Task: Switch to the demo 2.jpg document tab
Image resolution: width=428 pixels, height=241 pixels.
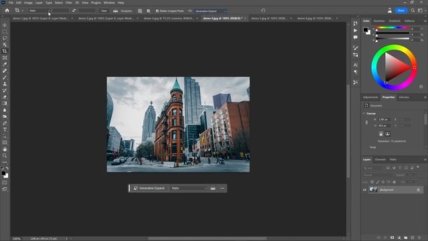Action: (x=106, y=18)
